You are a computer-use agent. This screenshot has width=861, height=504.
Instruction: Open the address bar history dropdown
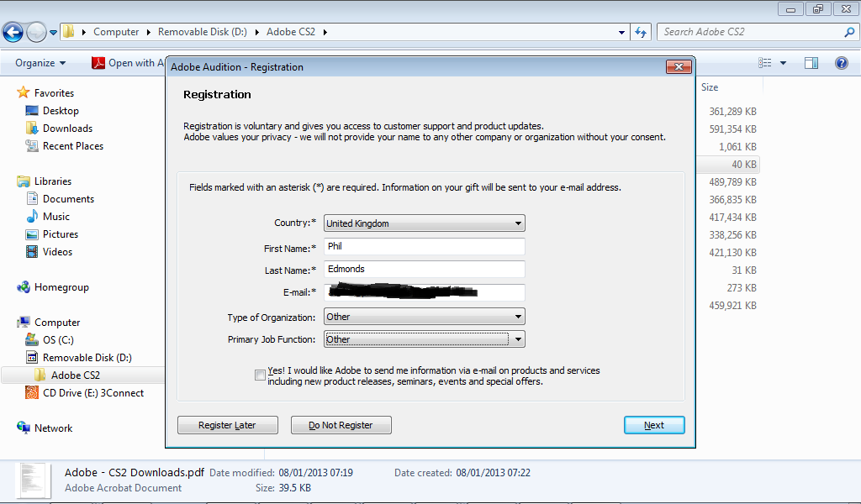pos(621,33)
